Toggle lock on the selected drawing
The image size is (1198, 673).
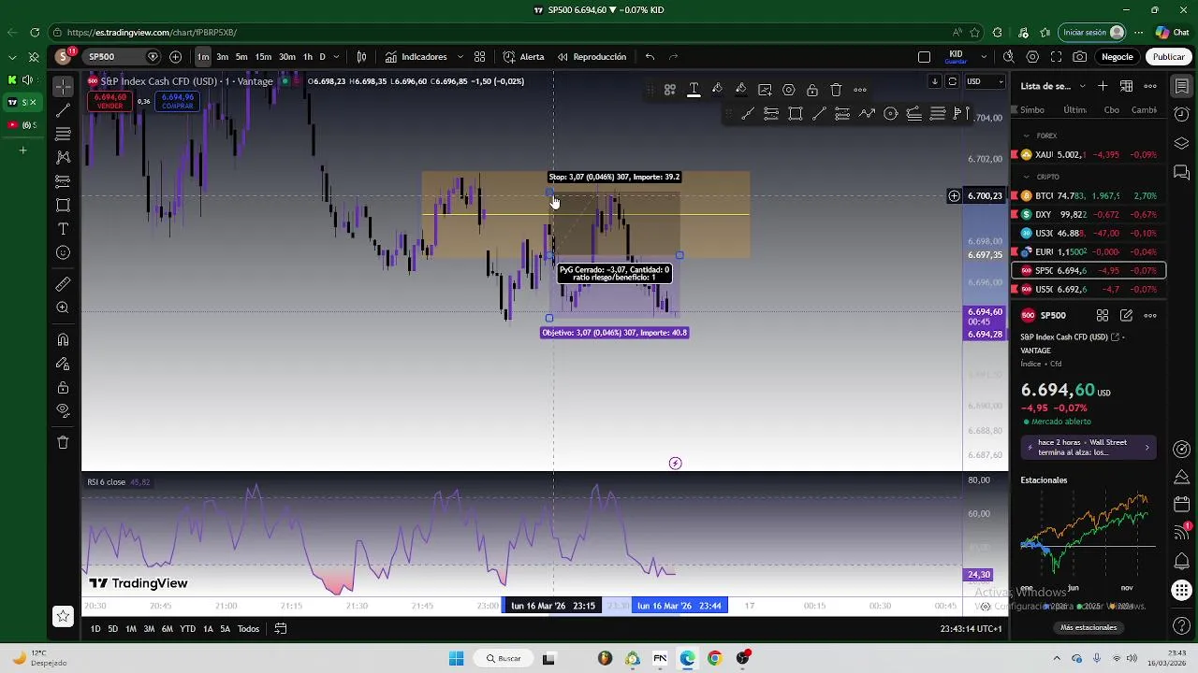point(812,90)
